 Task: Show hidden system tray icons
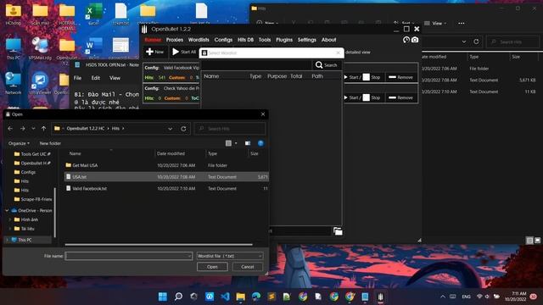pyautogui.click(x=443, y=297)
